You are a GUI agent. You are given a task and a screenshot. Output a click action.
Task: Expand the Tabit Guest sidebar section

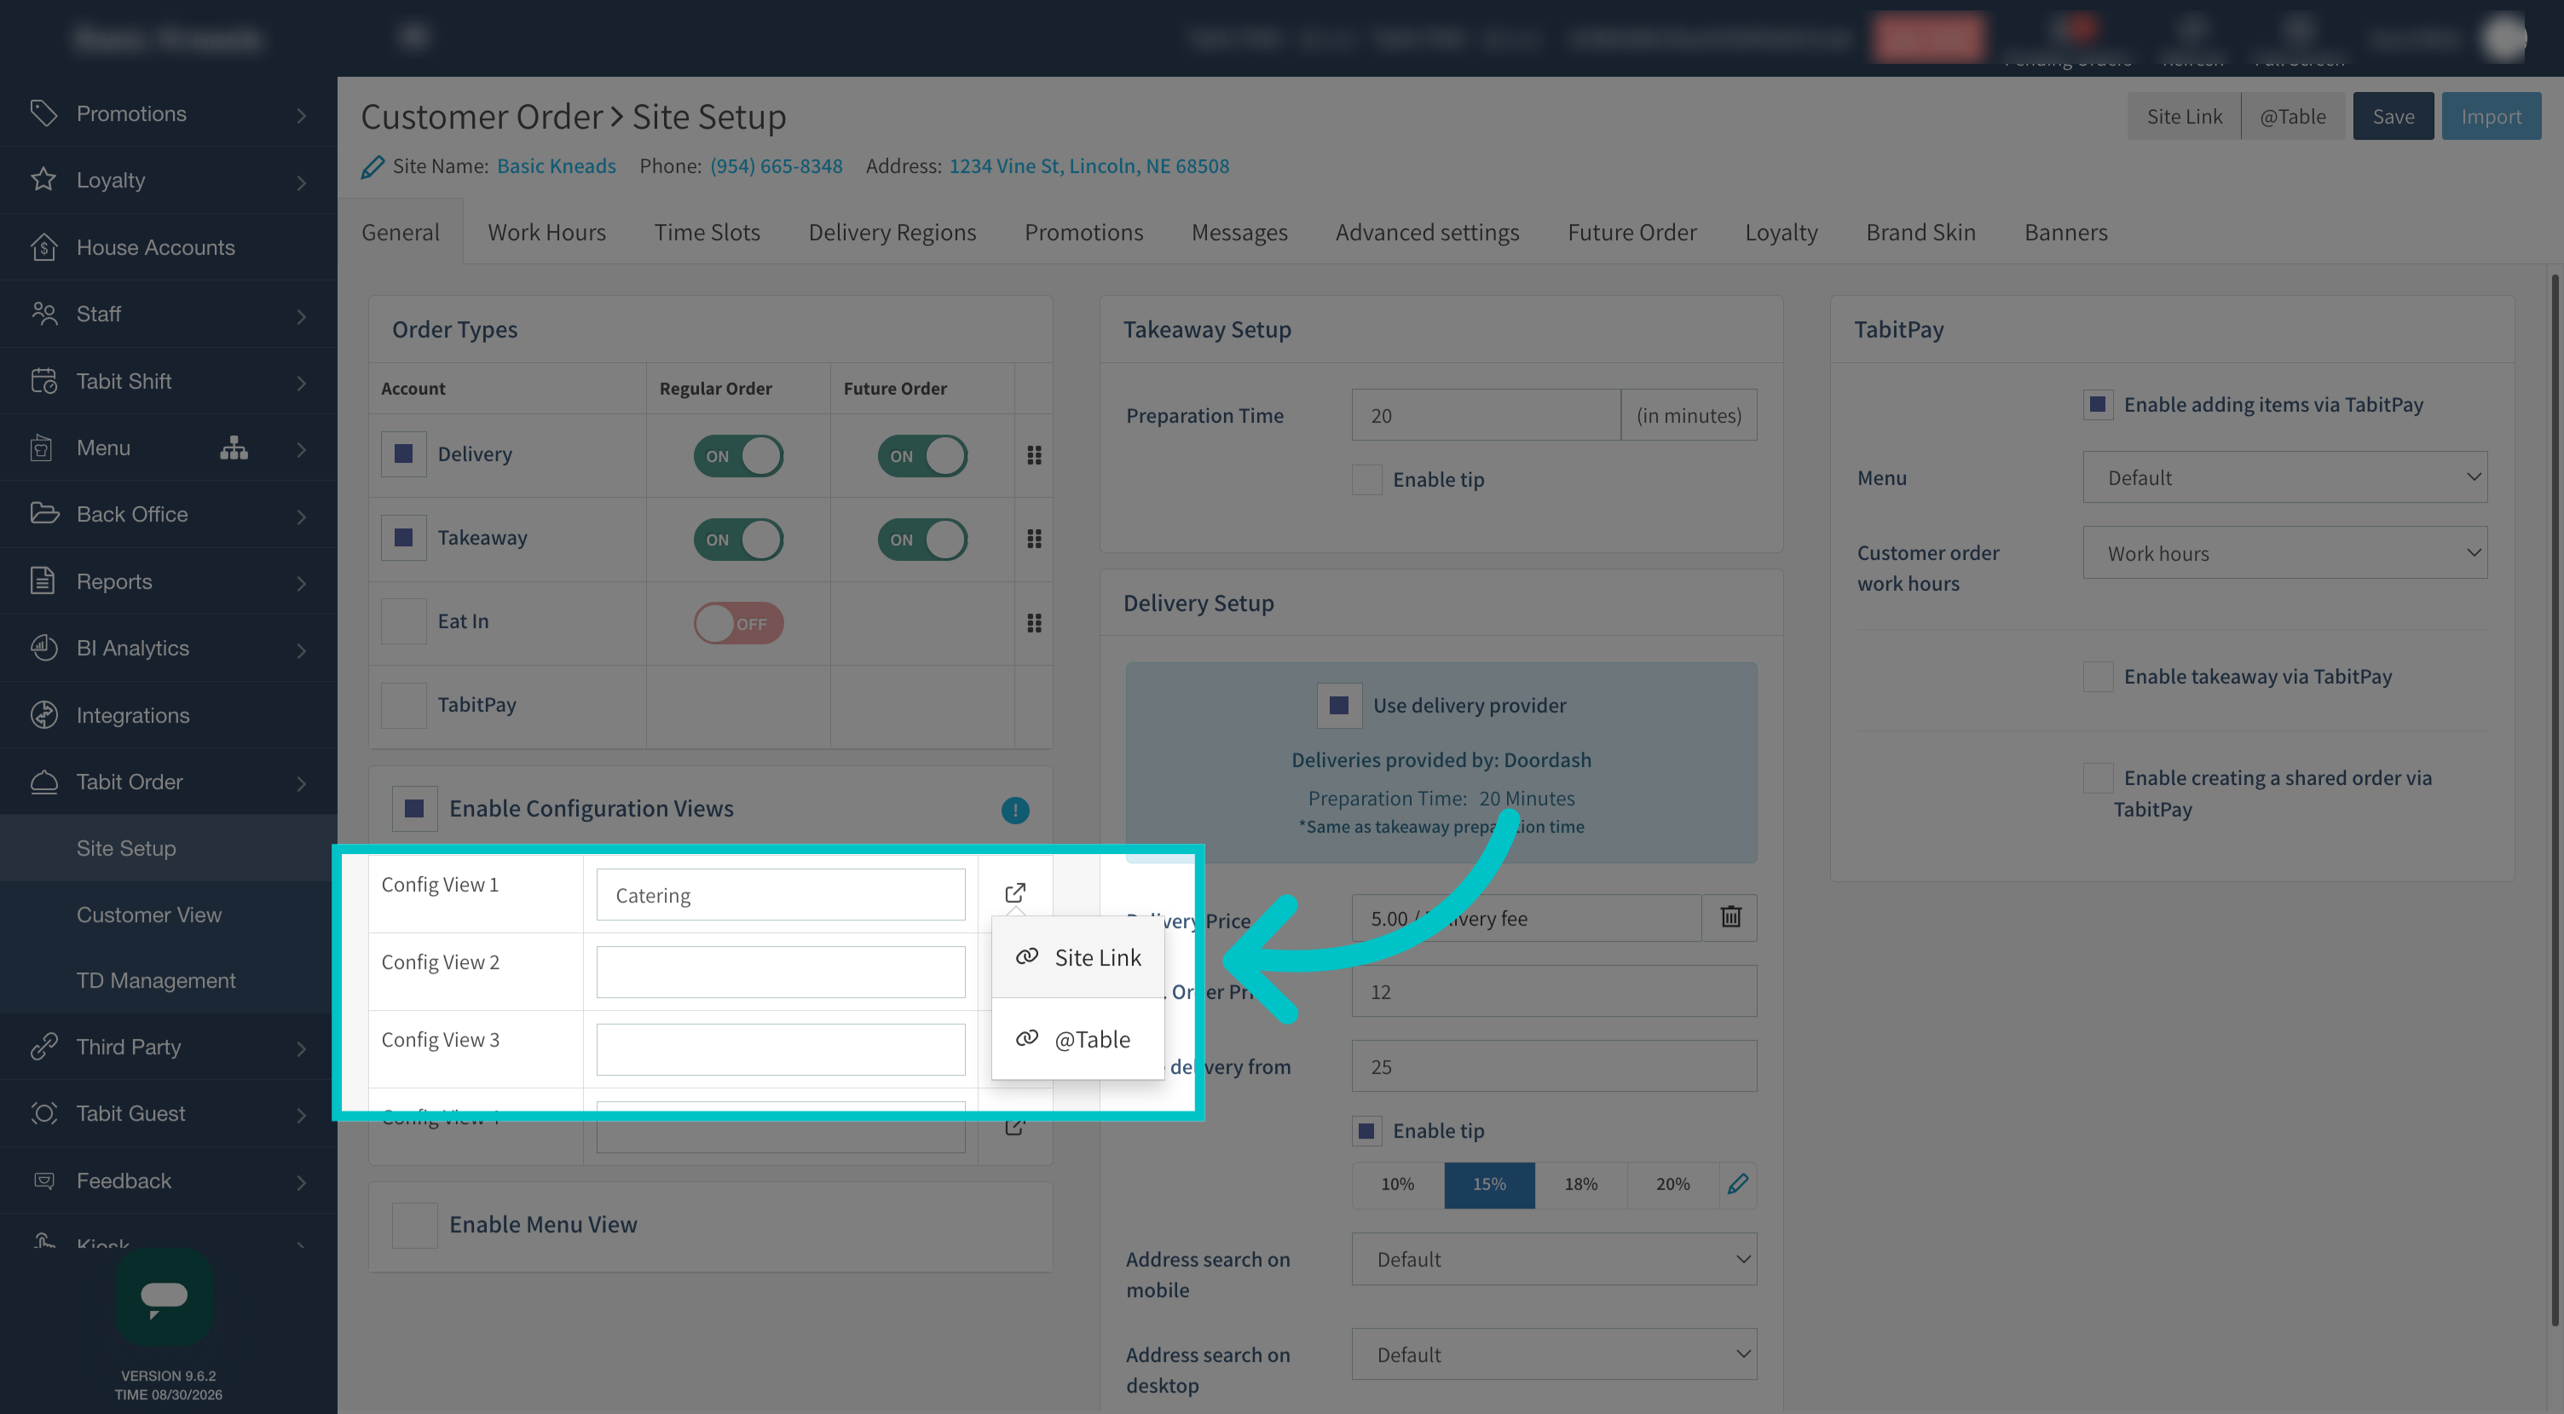(x=168, y=1113)
